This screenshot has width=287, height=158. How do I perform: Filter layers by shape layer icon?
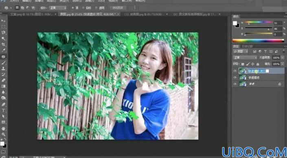[271, 51]
